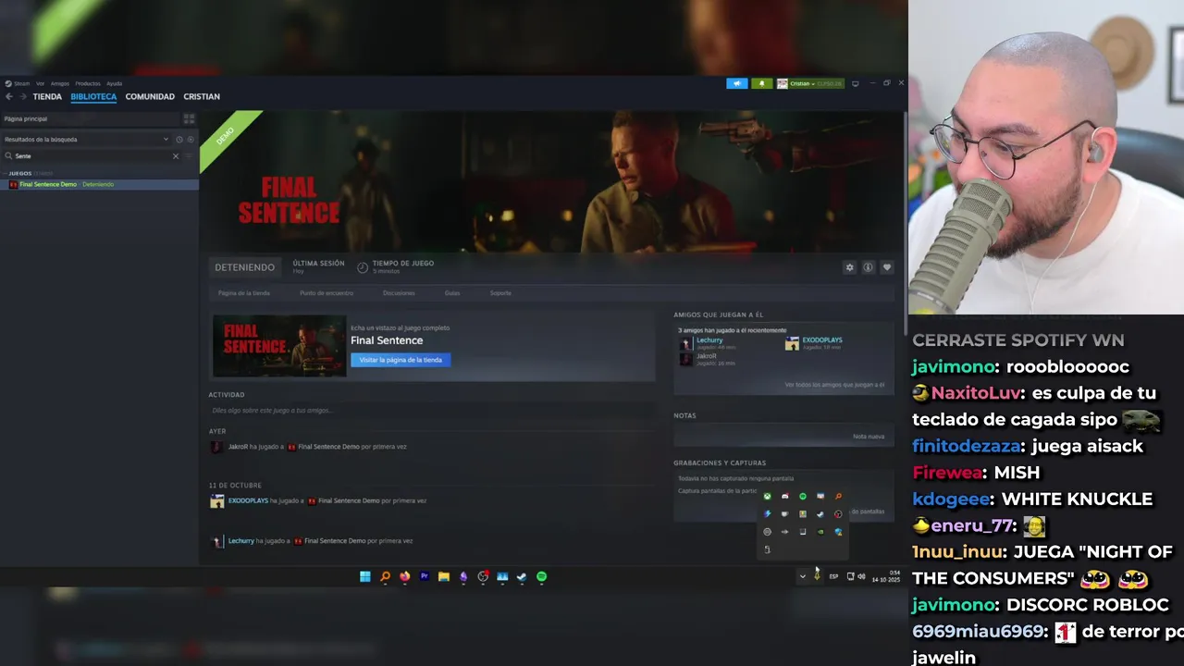The height and width of the screenshot is (666, 1184).
Task: Click the Final Sentence full game thumbnail
Action: click(x=279, y=346)
